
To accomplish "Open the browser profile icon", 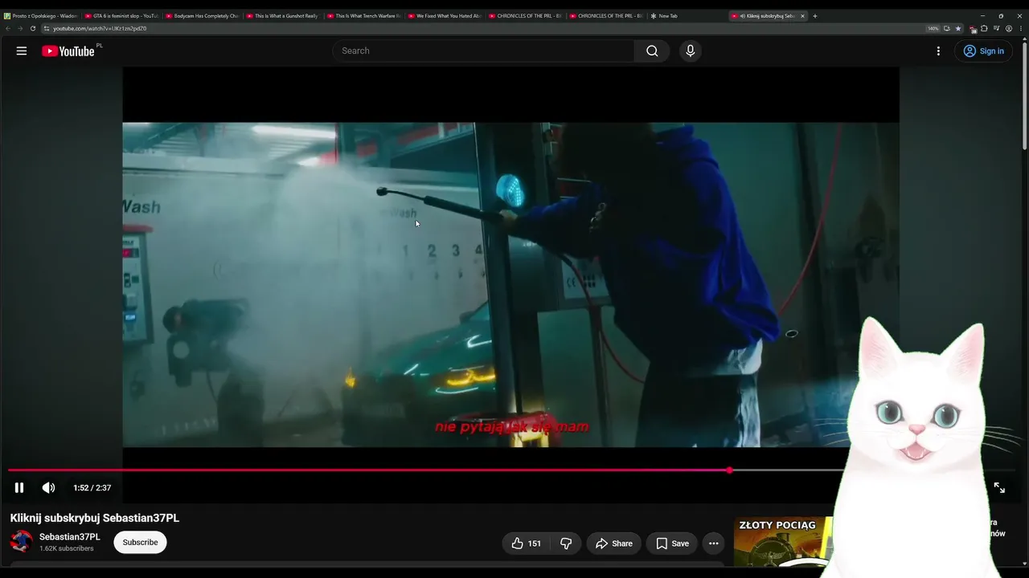I will click(1009, 28).
